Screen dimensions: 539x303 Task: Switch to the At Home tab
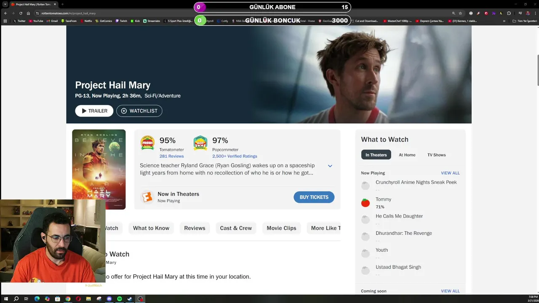pos(407,155)
